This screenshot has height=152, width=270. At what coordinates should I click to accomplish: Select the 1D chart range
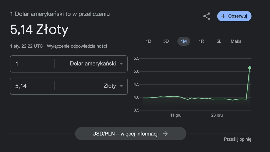click(x=148, y=41)
